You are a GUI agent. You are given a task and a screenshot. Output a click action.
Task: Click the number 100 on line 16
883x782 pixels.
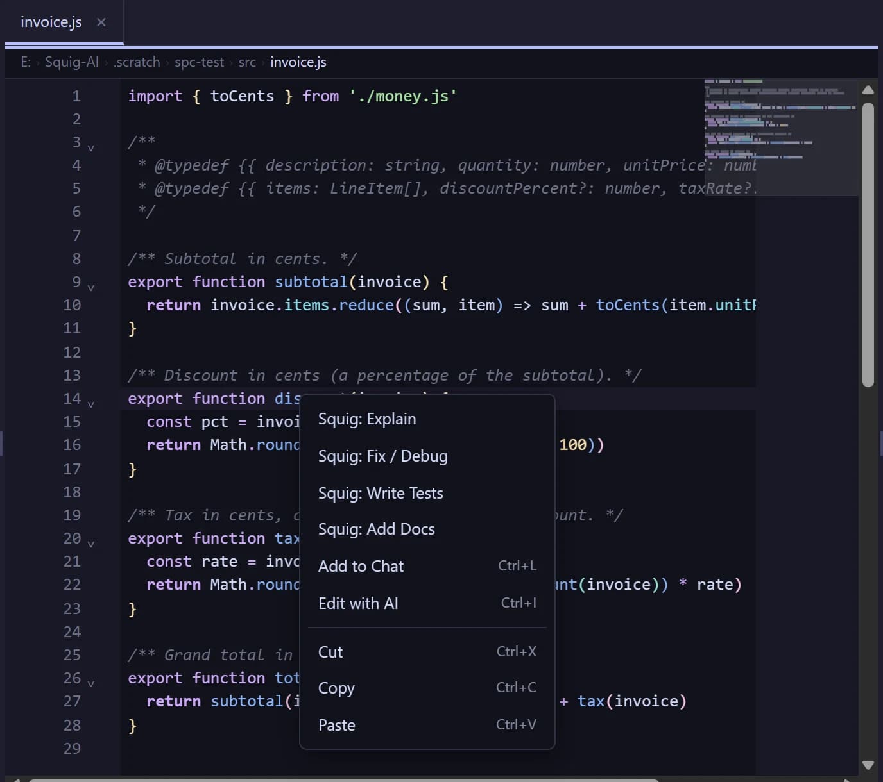coord(572,445)
